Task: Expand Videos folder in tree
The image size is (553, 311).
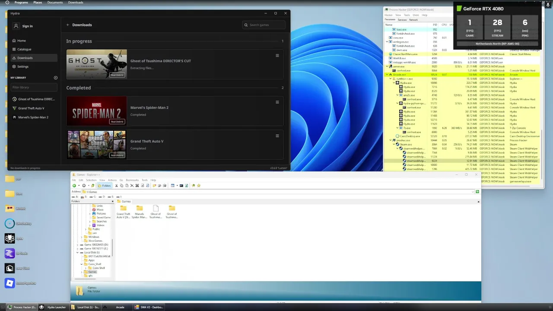Action: tap(90, 225)
